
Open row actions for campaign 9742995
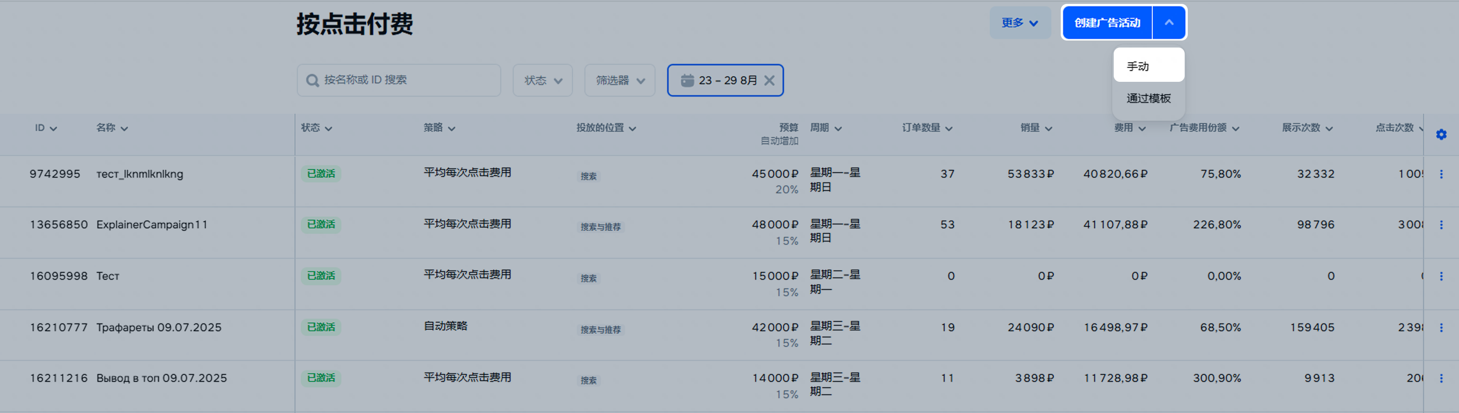click(x=1441, y=175)
